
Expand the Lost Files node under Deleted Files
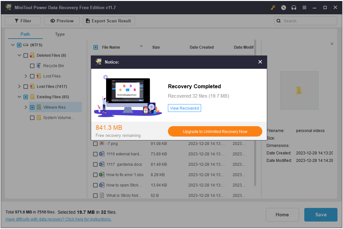(26, 76)
